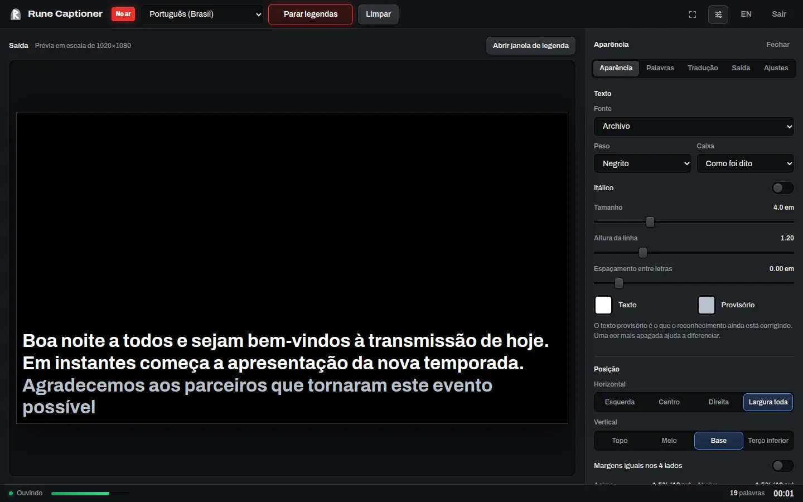803x502 pixels.
Task: Set vertical position to Meio
Action: coord(669,441)
